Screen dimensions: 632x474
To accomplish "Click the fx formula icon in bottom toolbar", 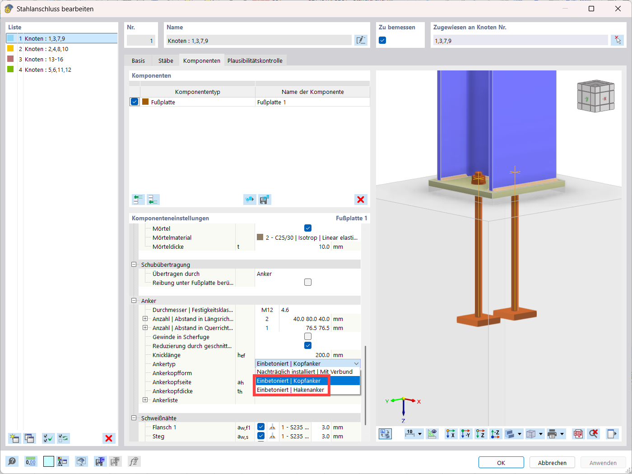I will pyautogui.click(x=134, y=461).
